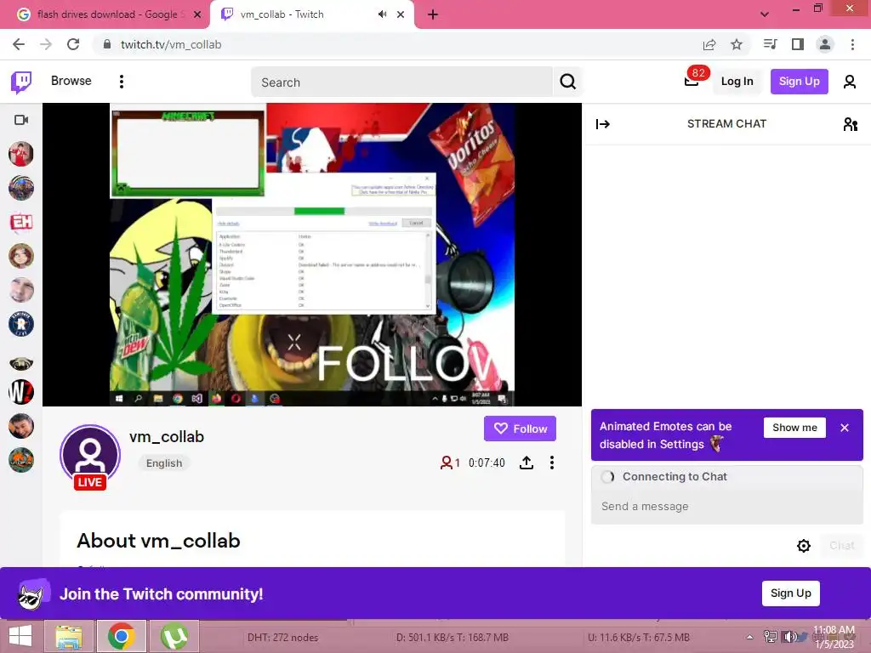The width and height of the screenshot is (871, 653).
Task: Open the media controls icon
Action: (770, 44)
